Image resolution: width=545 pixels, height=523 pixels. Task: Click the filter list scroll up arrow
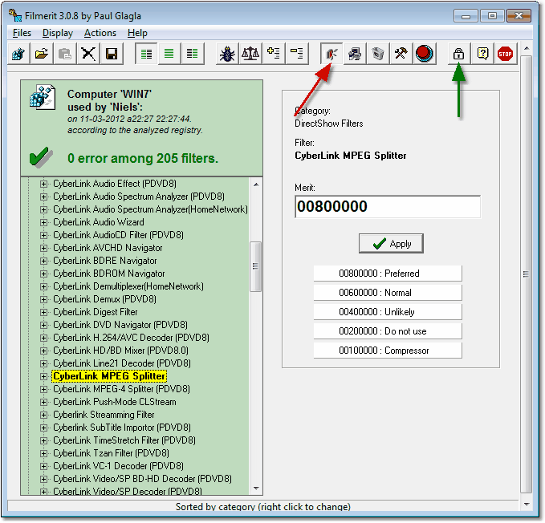point(256,184)
